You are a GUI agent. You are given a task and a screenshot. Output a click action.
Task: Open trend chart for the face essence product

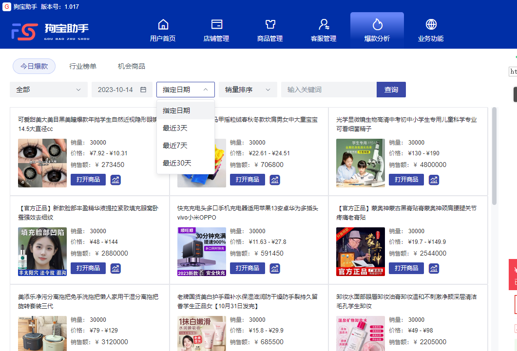point(115,268)
